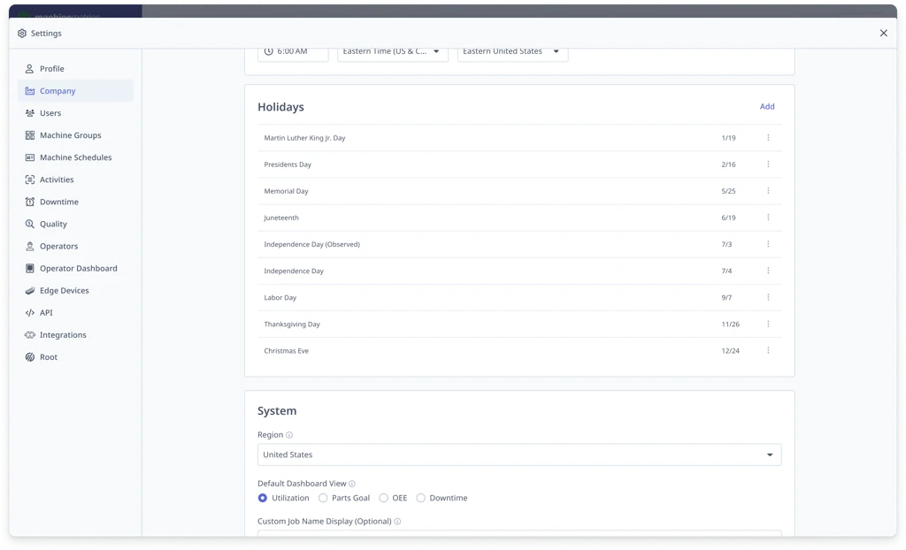Click the Machine Groups icon
Image resolution: width=906 pixels, height=550 pixels.
coord(30,135)
